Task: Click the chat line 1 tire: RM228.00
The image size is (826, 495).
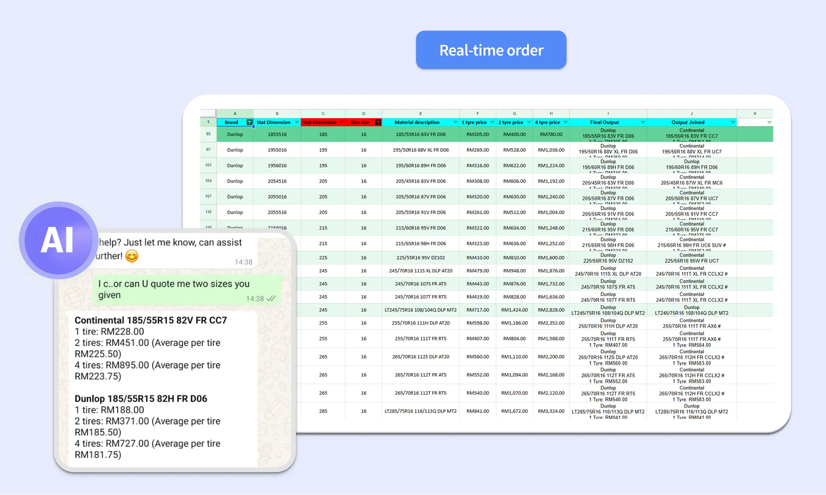Action: pos(109,331)
